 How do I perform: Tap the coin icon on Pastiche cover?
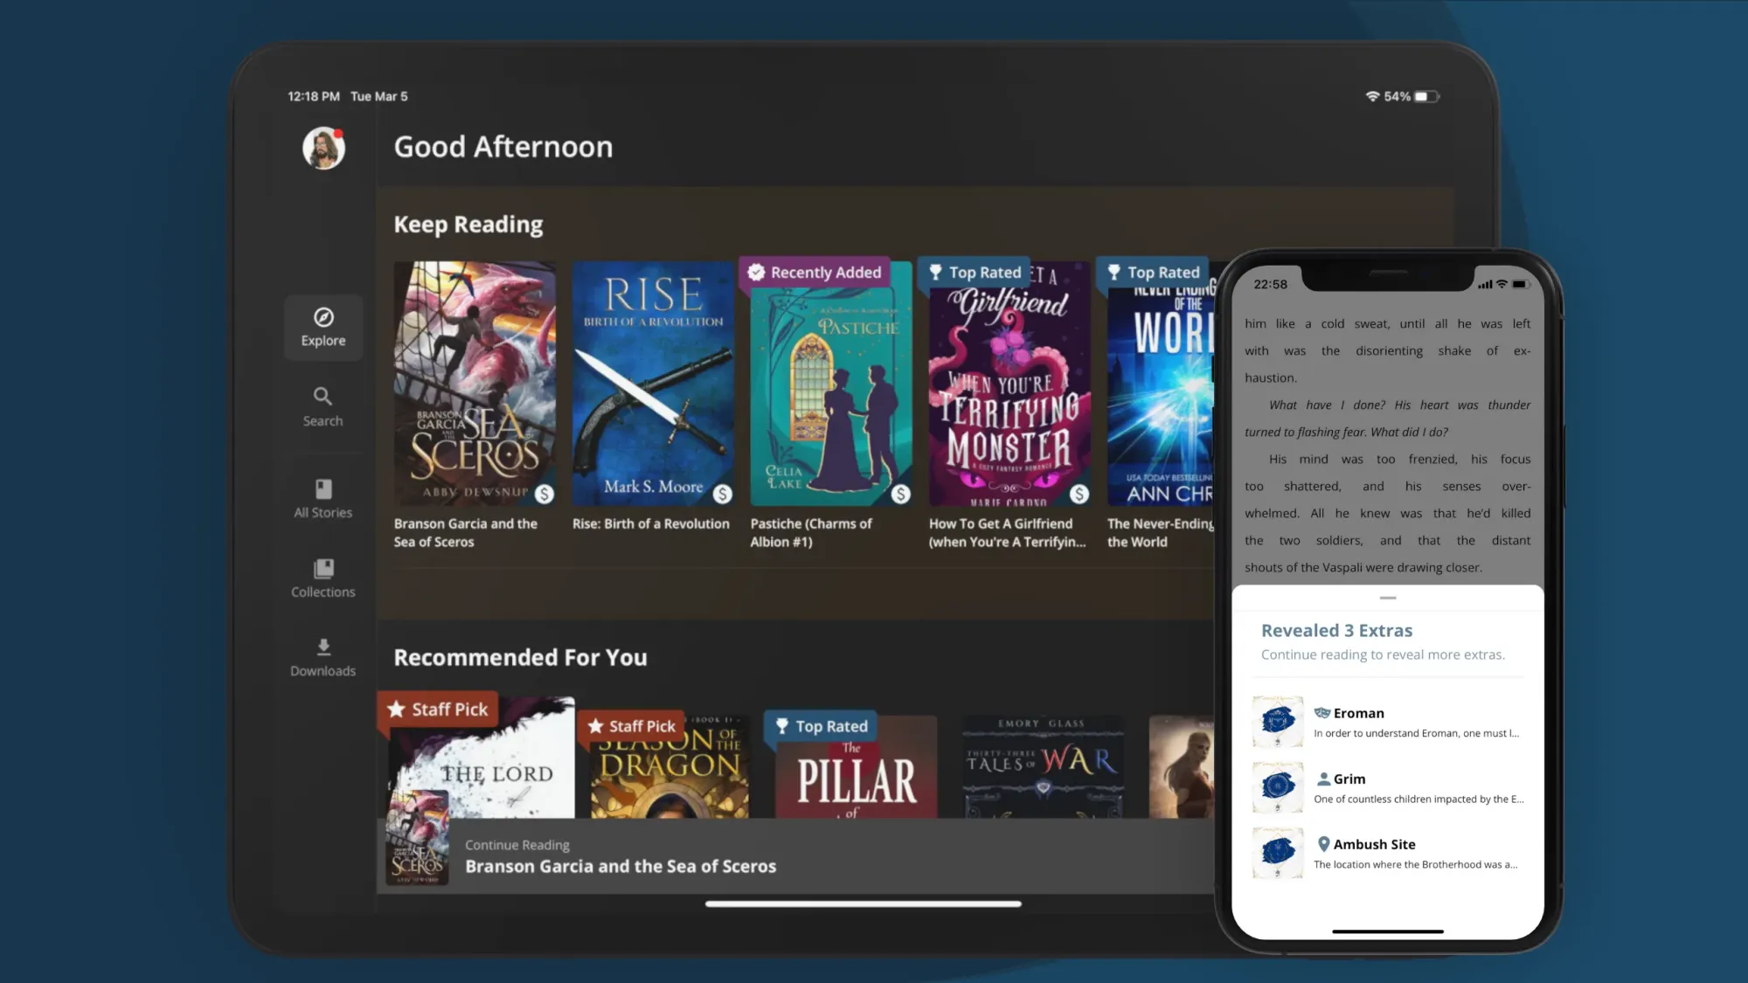(901, 494)
